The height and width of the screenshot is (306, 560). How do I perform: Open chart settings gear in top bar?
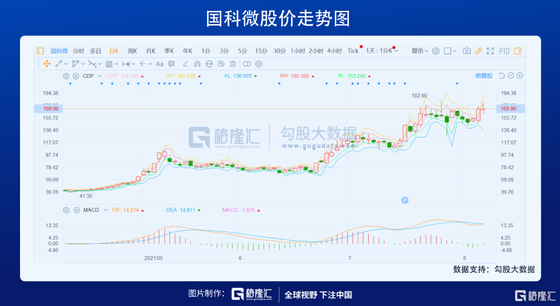(436, 51)
